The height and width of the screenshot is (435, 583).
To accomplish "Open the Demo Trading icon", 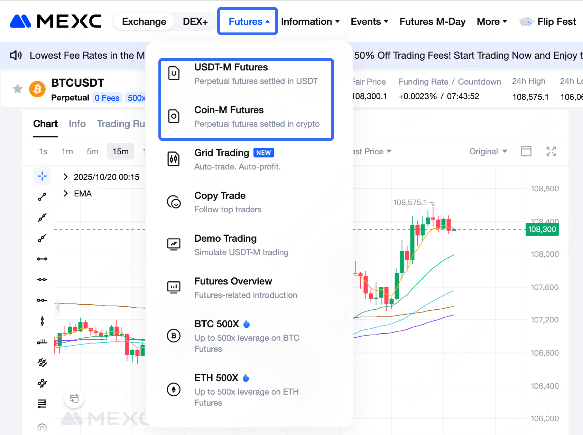I will click(x=174, y=244).
